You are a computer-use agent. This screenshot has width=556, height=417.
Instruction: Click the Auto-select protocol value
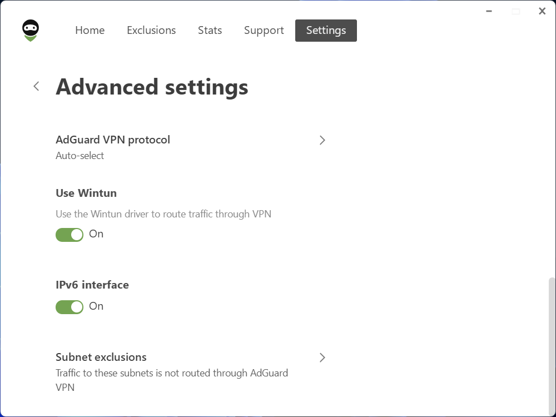(x=80, y=156)
